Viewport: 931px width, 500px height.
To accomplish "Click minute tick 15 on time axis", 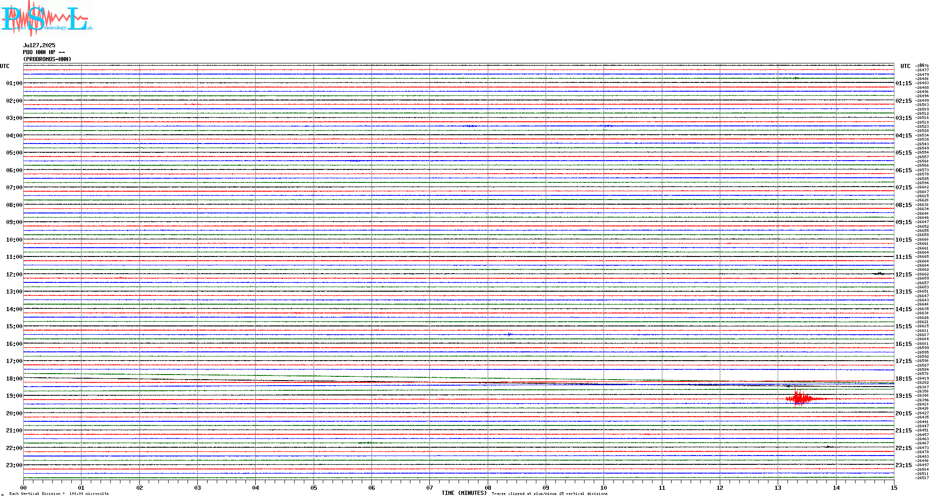I will click(894, 487).
